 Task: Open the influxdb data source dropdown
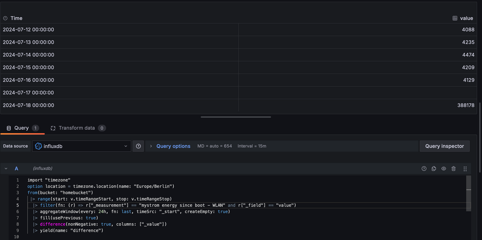(82, 146)
